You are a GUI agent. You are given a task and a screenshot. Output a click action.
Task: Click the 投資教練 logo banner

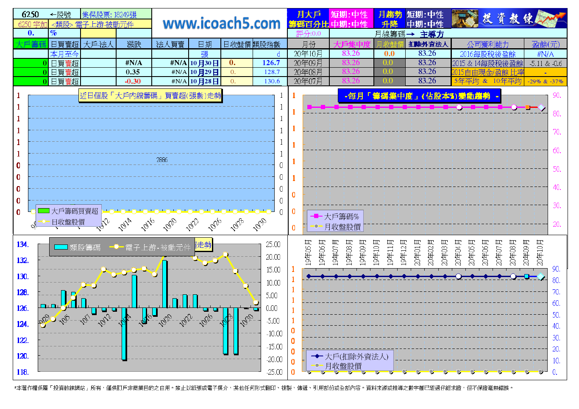click(x=509, y=19)
